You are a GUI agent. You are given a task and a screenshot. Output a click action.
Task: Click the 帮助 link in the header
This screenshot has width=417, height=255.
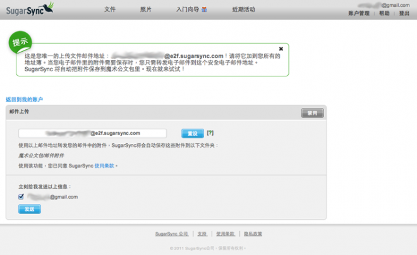(384, 13)
